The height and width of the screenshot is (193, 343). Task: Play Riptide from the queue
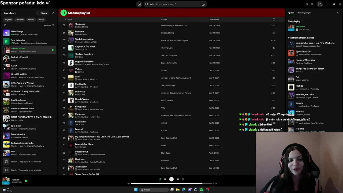click(x=313, y=87)
